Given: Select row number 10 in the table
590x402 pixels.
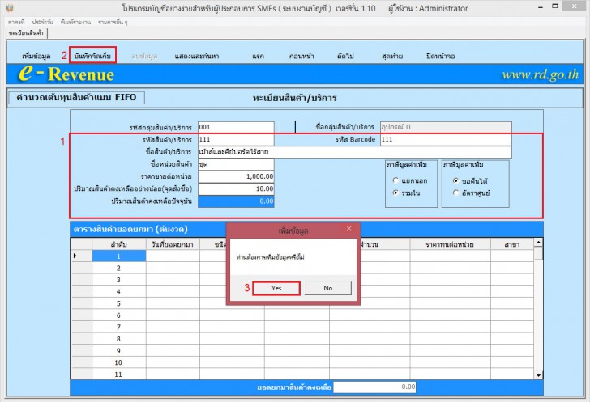Looking at the screenshot, I should pyautogui.click(x=118, y=362).
